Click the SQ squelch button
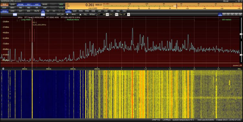 (85, 14)
